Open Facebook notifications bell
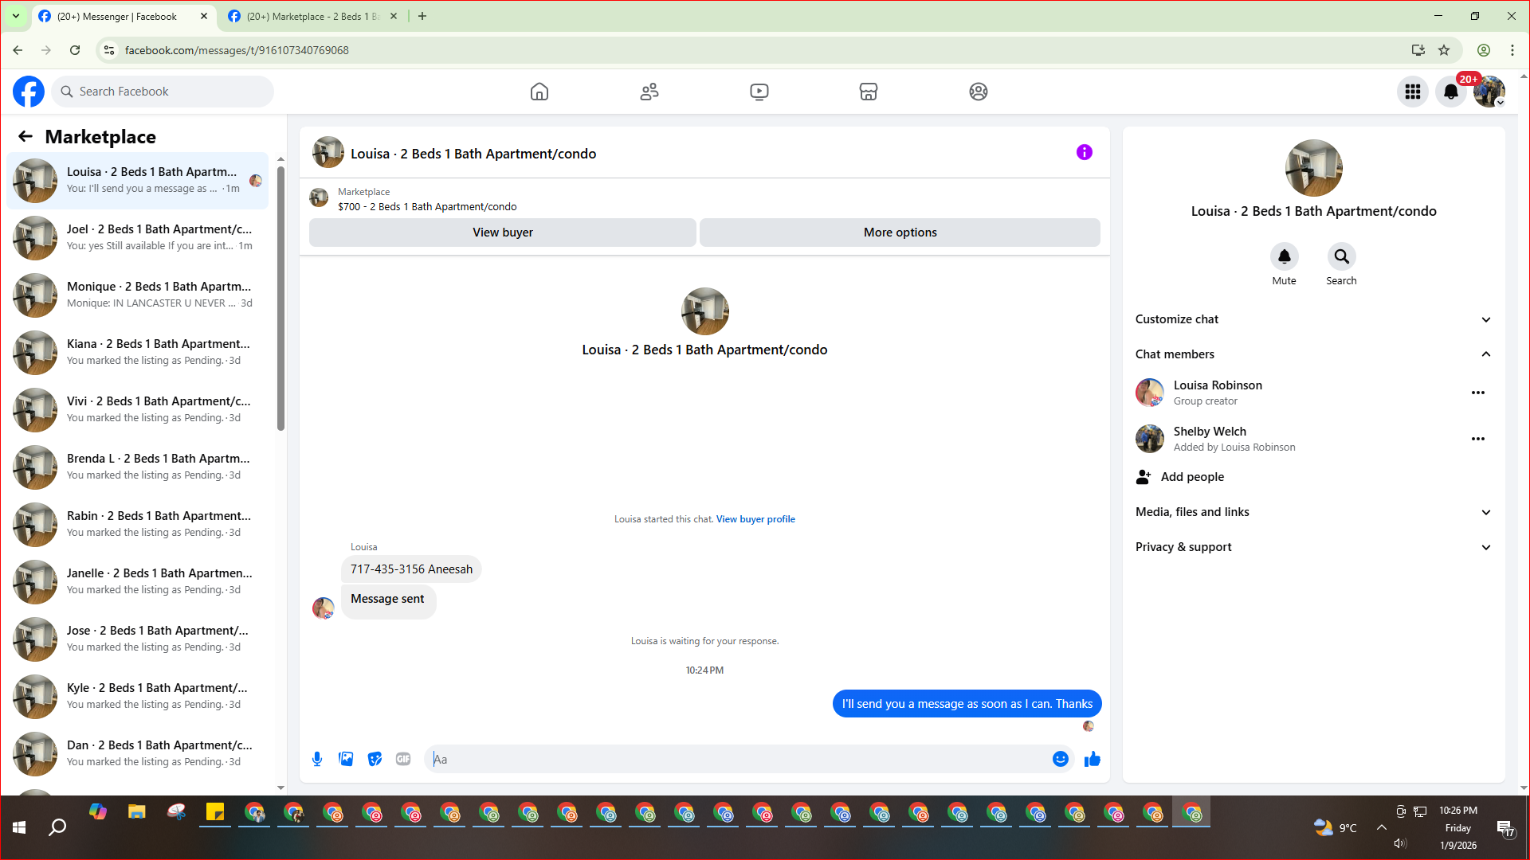This screenshot has width=1530, height=860. click(1450, 92)
